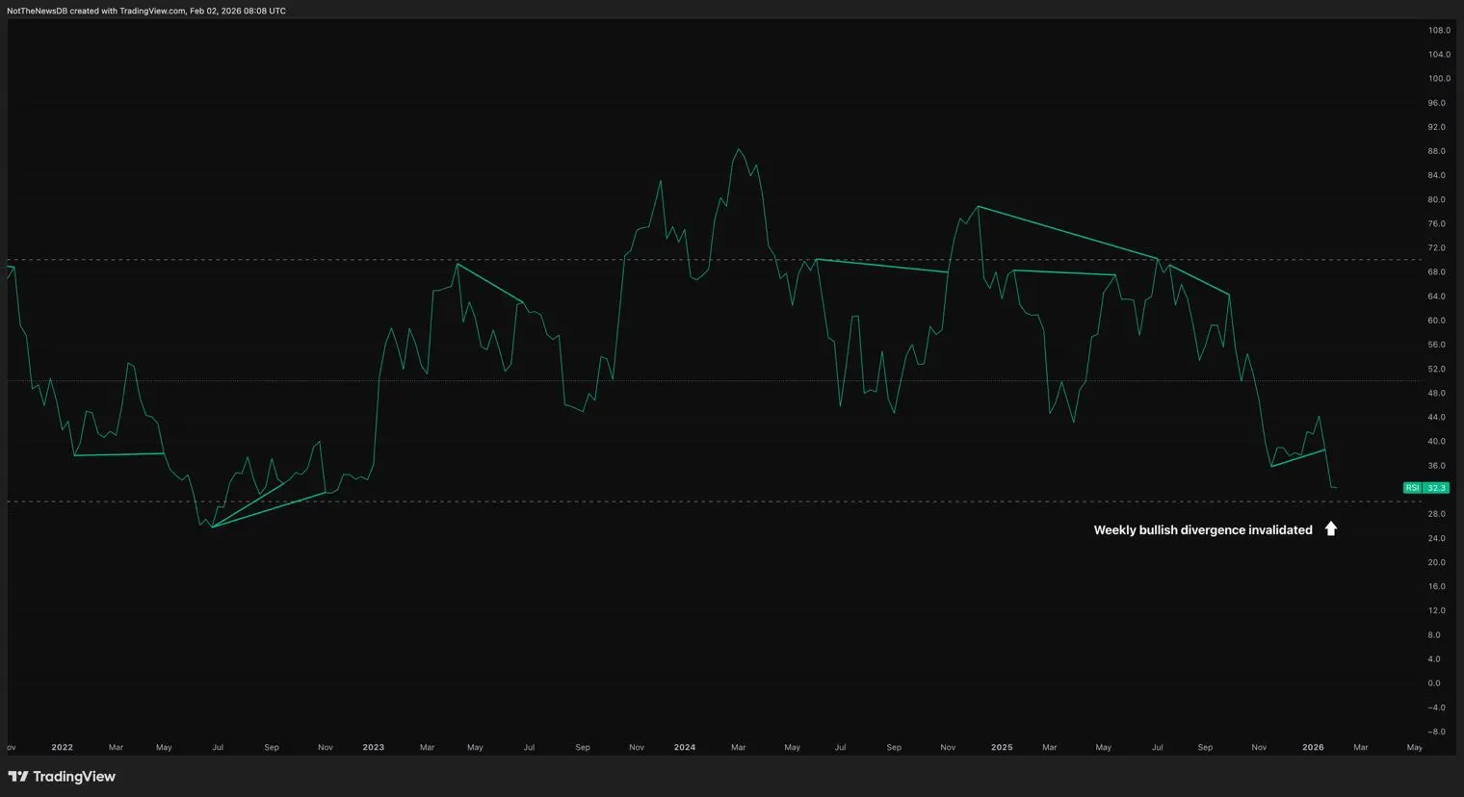This screenshot has height=797, width=1464.
Task: Click the RSI value badge 32.3
Action: point(1436,488)
